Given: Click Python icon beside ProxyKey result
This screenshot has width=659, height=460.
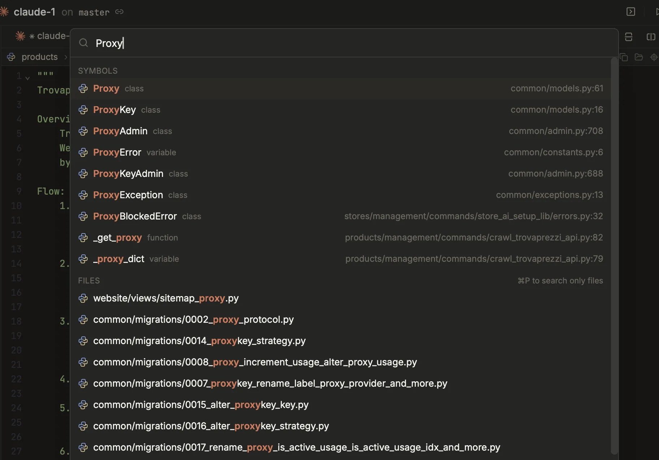Looking at the screenshot, I should pyautogui.click(x=83, y=110).
